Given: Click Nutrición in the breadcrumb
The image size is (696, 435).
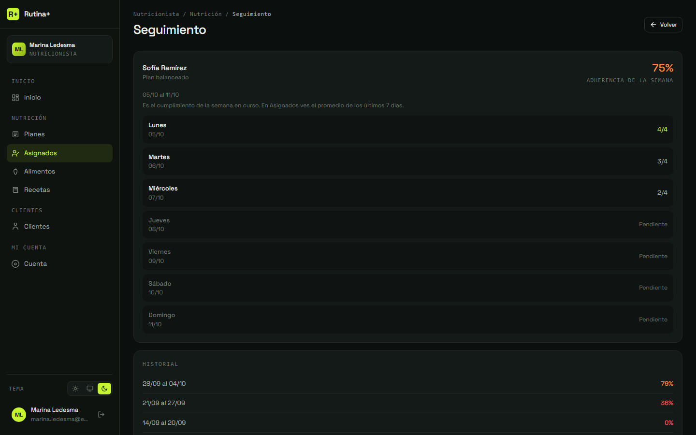Looking at the screenshot, I should point(206,14).
